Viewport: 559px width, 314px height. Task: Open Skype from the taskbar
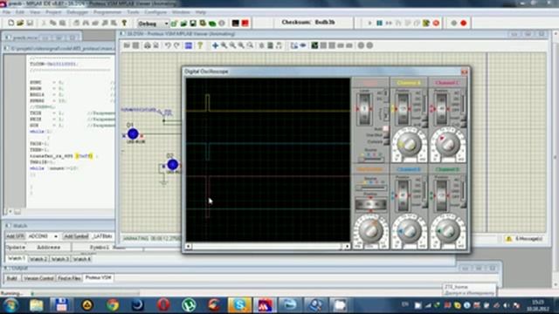point(239,305)
